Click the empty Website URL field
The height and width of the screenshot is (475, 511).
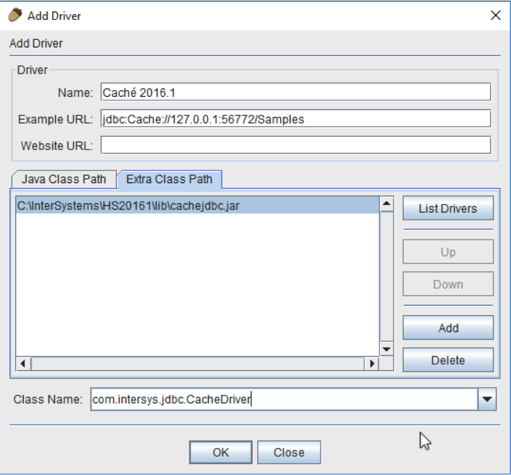(295, 145)
